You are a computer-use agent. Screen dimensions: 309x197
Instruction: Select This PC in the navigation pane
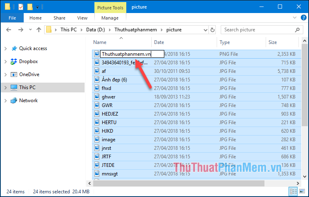coord(27,88)
